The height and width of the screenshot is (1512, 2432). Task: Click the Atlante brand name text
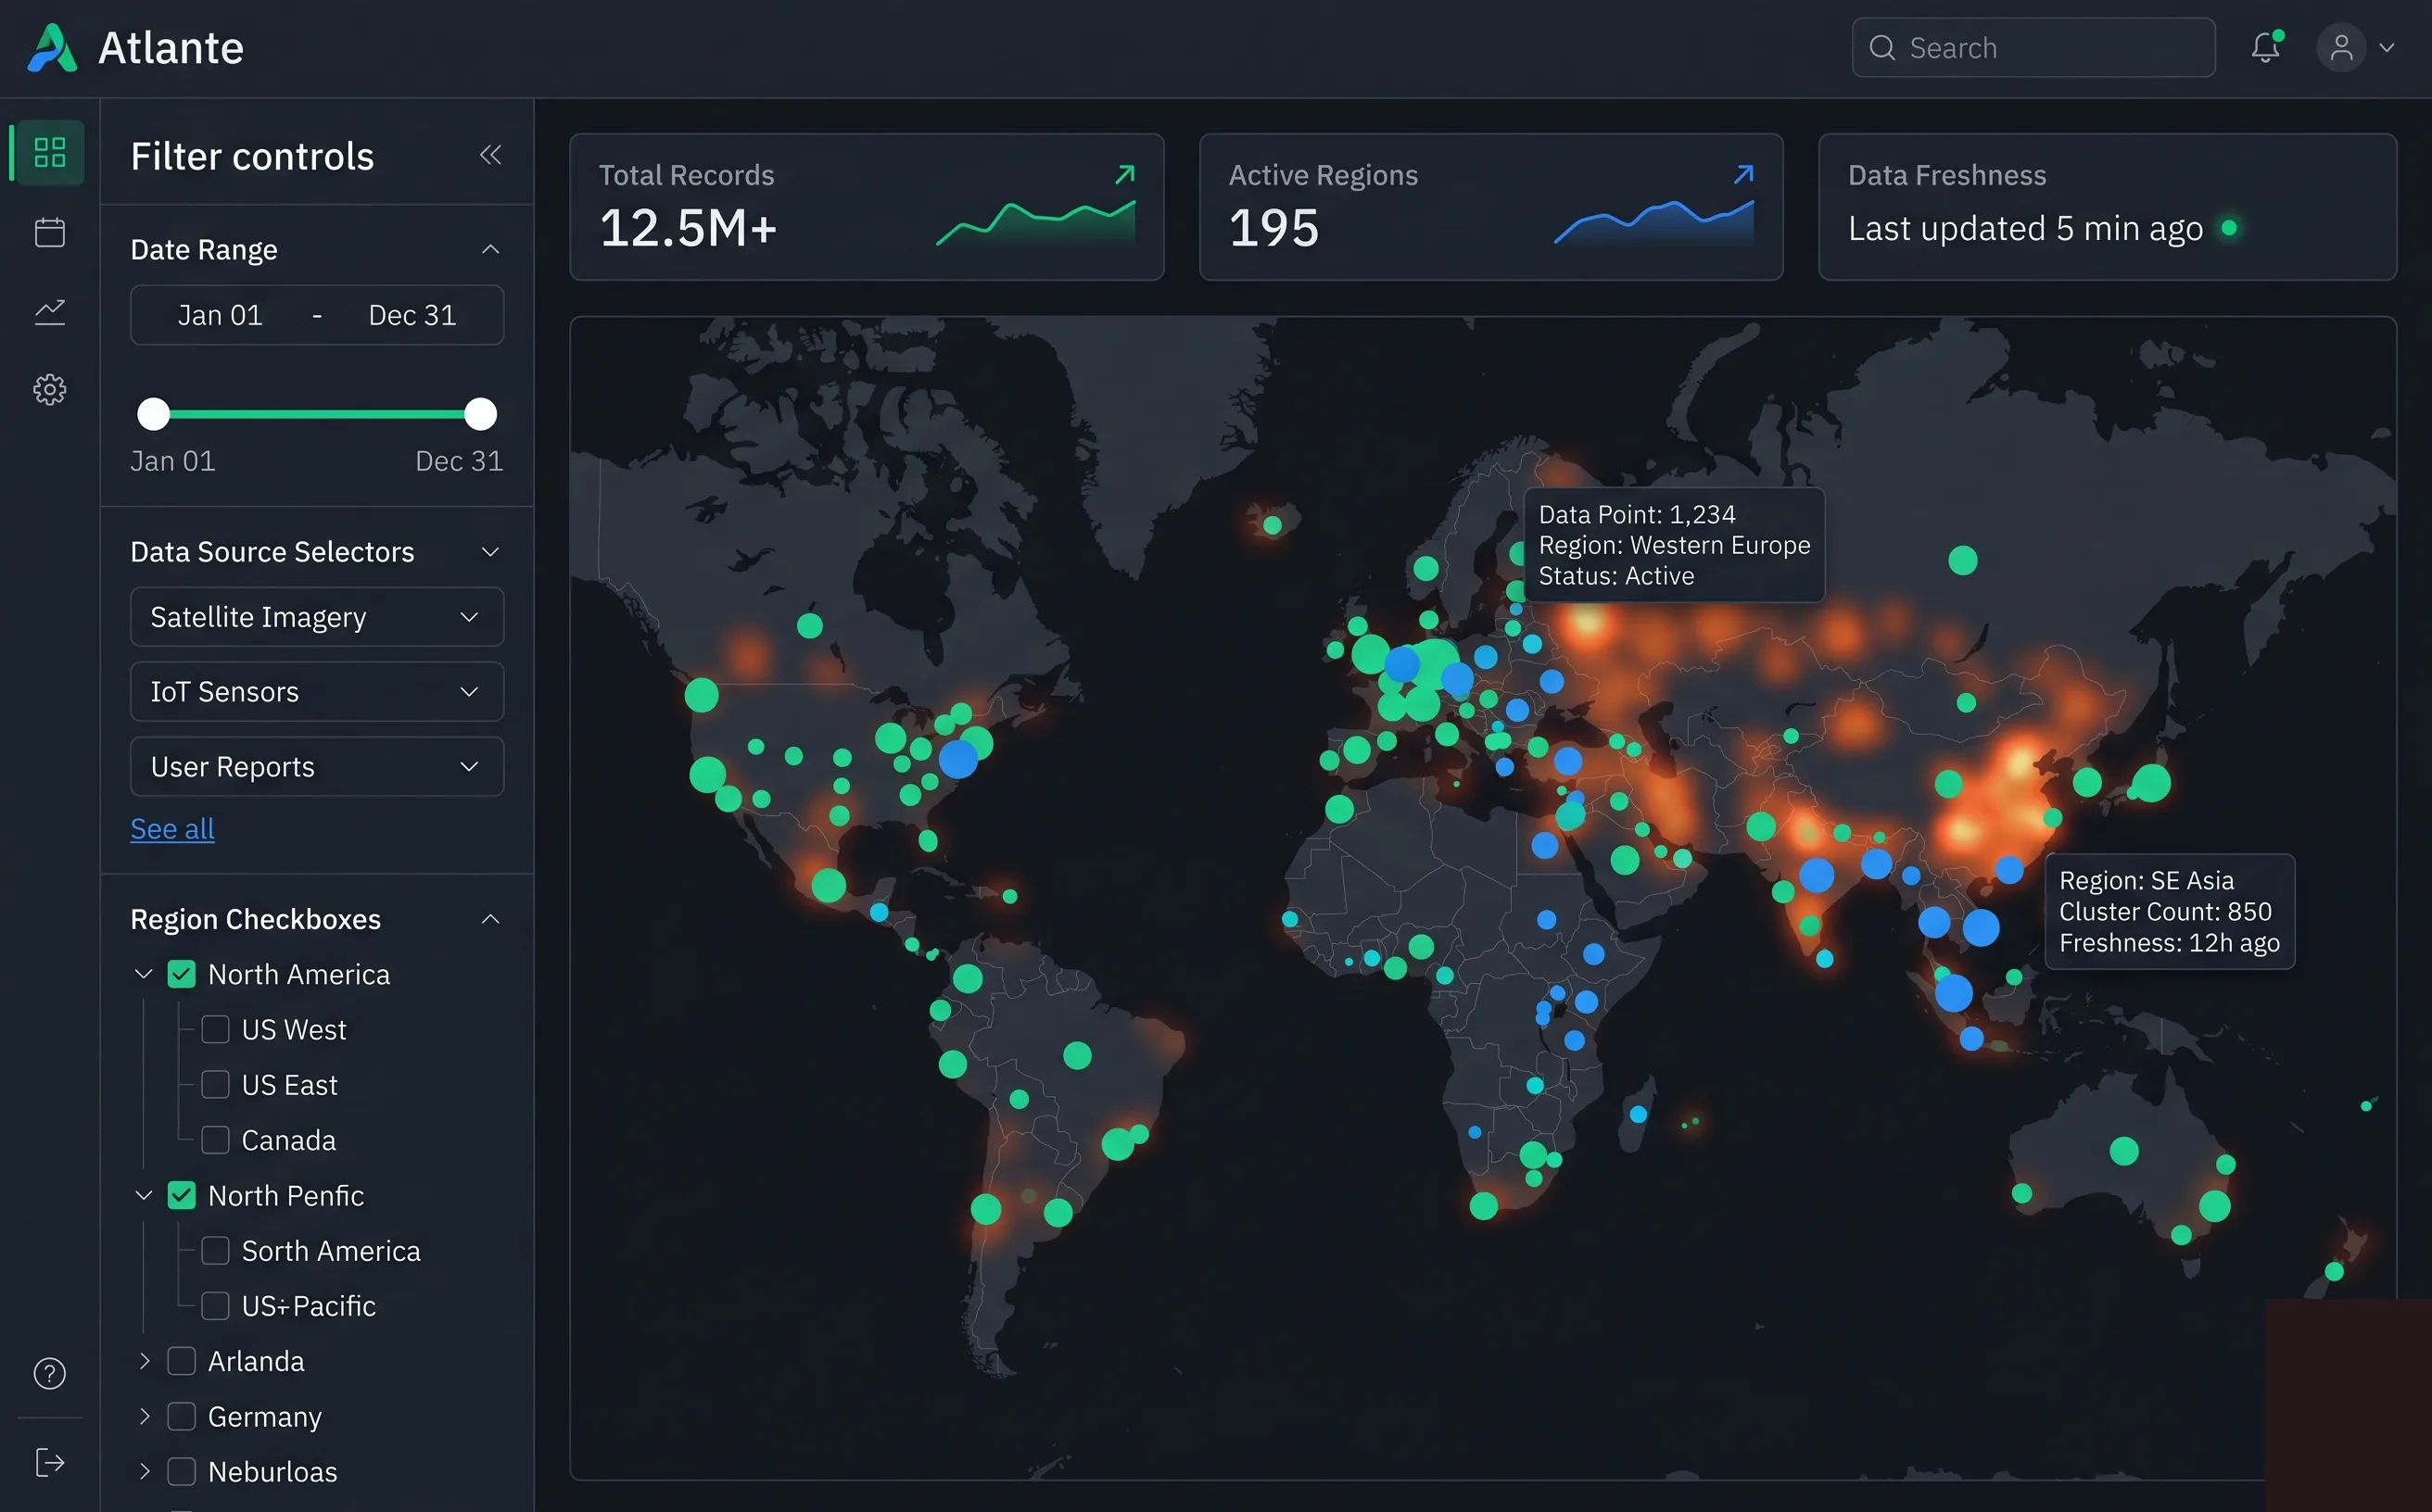[x=171, y=48]
